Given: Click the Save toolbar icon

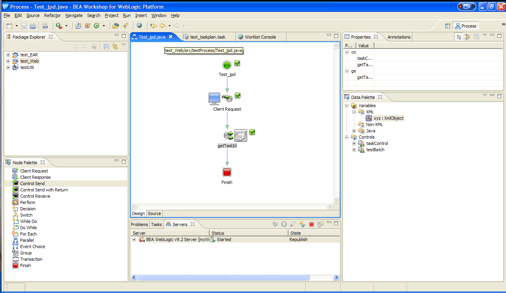Looking at the screenshot, I should click(x=24, y=26).
